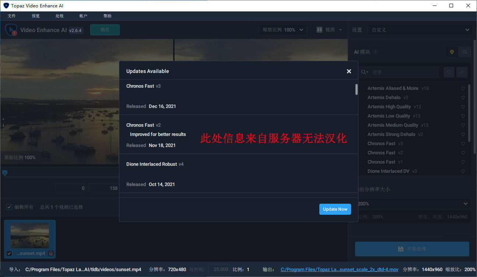
Task: Filter AI models by favorites heart button
Action: tap(449, 72)
